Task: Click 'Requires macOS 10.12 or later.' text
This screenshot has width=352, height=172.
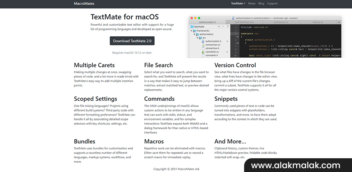Action: 132,53
